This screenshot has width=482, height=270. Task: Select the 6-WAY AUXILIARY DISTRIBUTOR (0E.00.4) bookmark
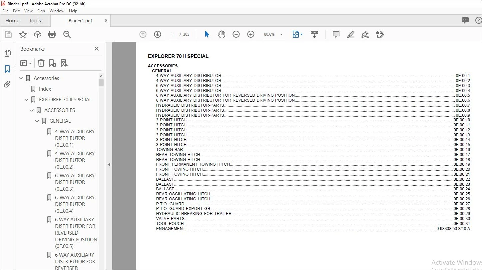coord(75,204)
